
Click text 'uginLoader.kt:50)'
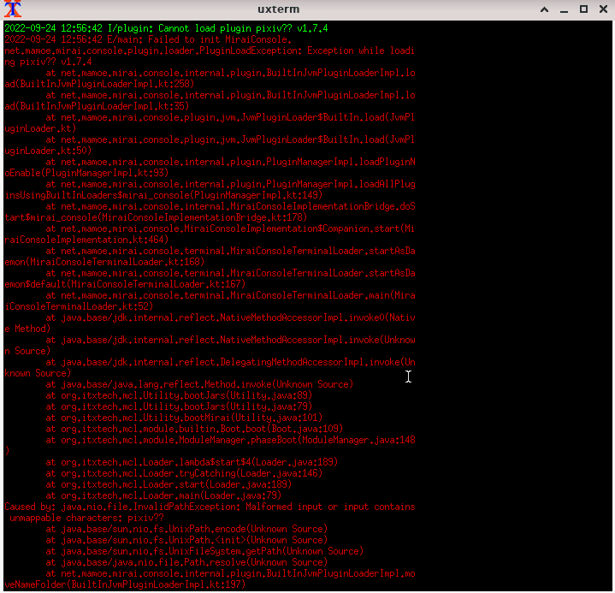48,151
